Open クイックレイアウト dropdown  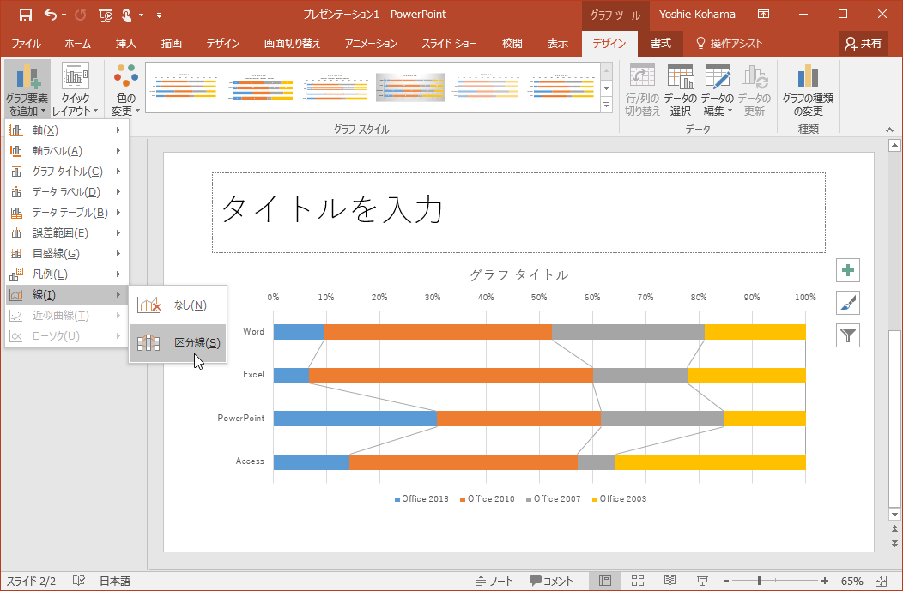(x=76, y=90)
